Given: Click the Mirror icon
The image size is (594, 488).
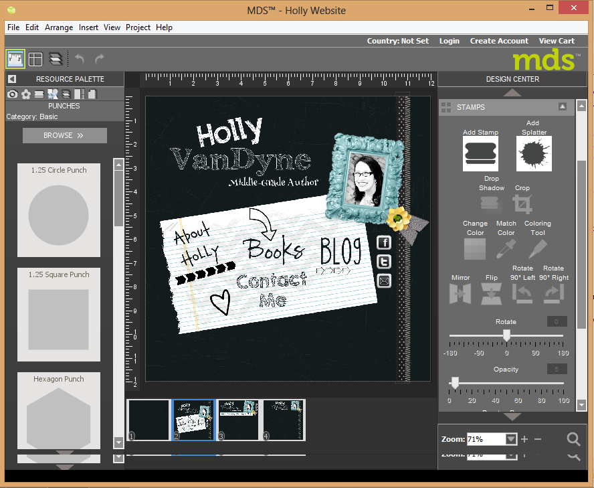Looking at the screenshot, I should coord(460,294).
